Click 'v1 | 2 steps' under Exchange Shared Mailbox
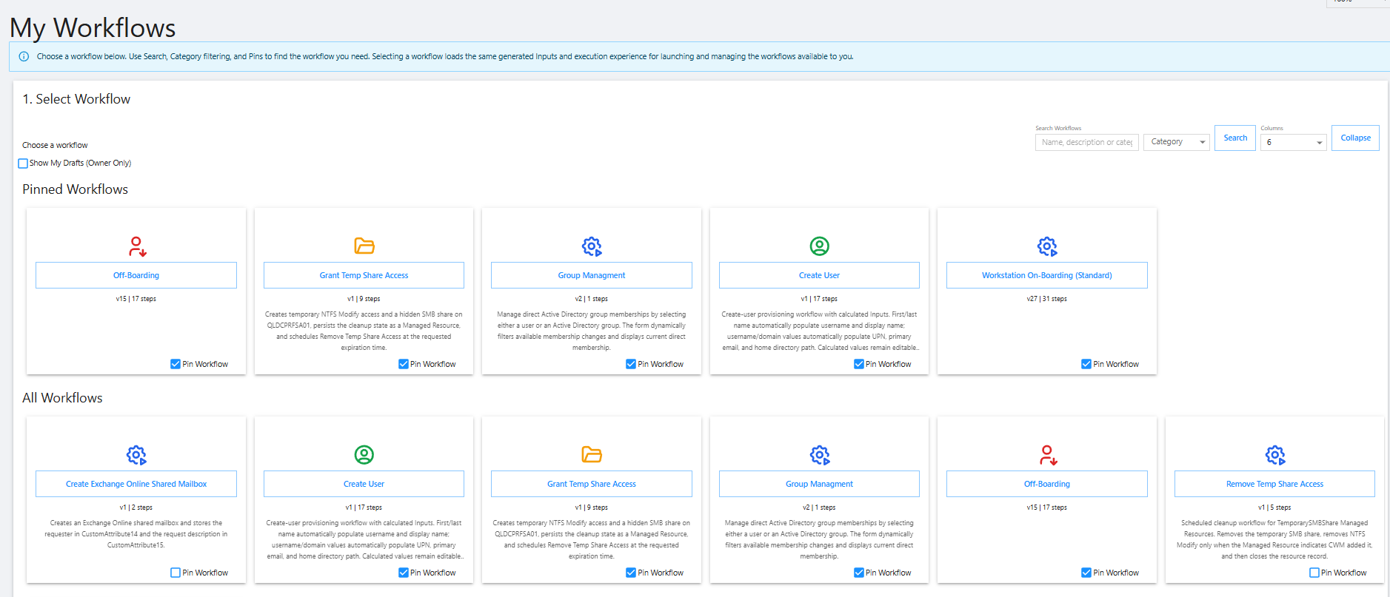Viewport: 1390px width, 597px height. (136, 507)
